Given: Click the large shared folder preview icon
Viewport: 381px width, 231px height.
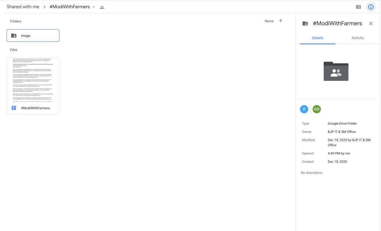Looking at the screenshot, I should click(x=336, y=71).
